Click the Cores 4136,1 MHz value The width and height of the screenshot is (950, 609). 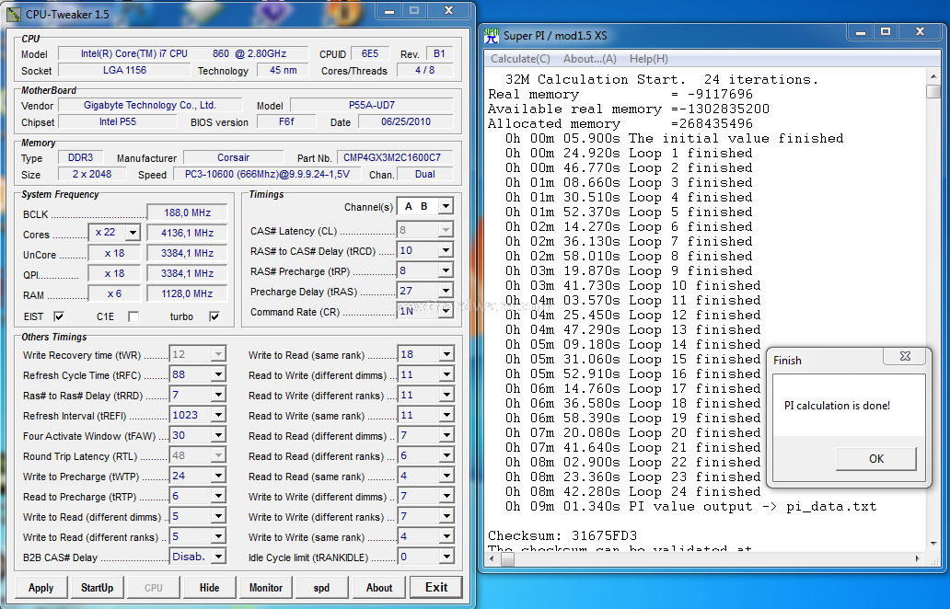[x=187, y=233]
